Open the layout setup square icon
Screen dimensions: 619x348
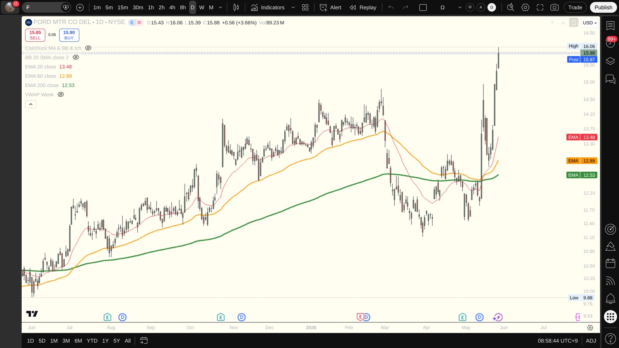[x=423, y=7]
